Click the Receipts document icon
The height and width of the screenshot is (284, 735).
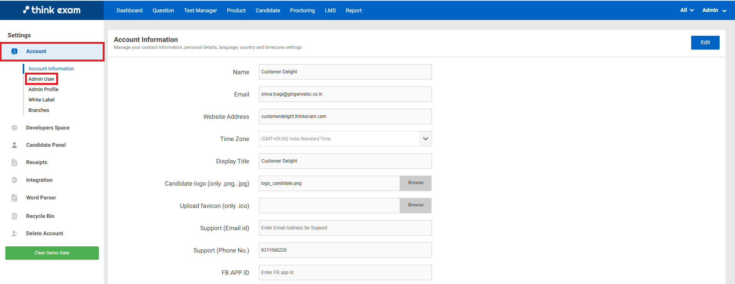click(x=15, y=163)
